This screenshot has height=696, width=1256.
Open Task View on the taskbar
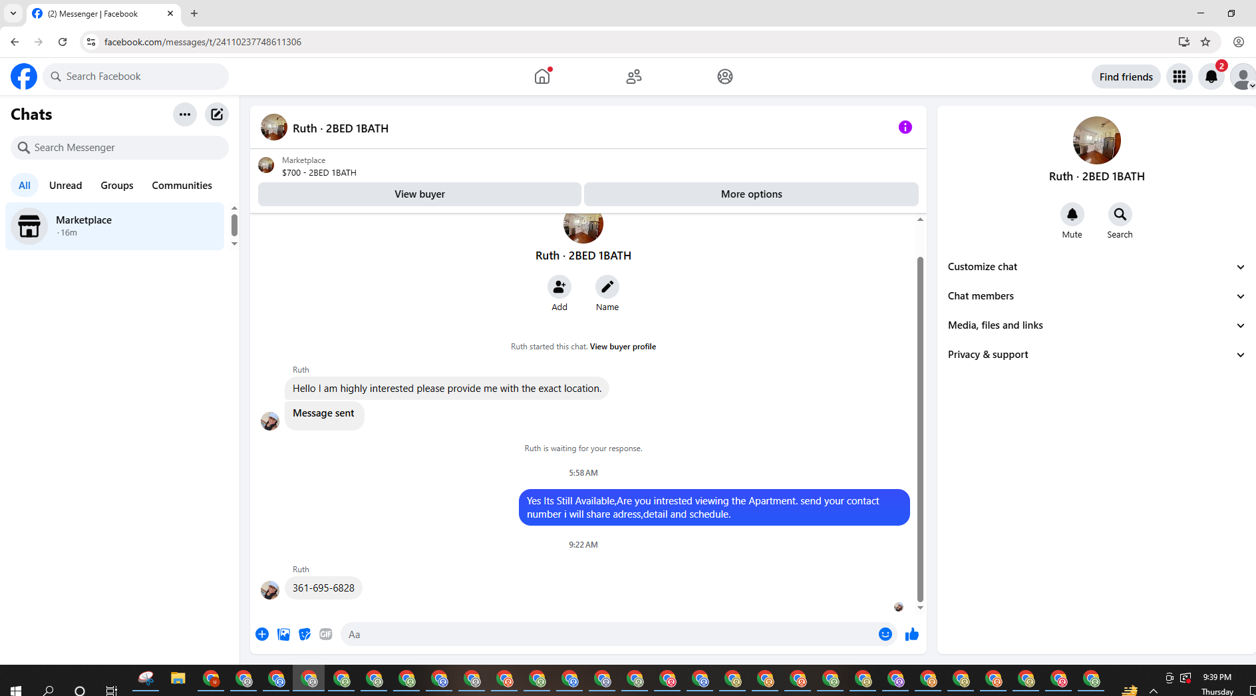[112, 690]
